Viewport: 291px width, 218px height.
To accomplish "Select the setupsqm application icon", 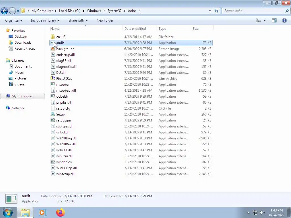I will tap(53, 120).
